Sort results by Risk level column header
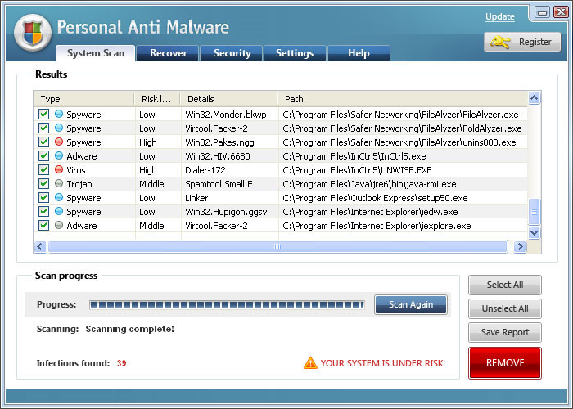Image resolution: width=573 pixels, height=409 pixels. click(x=157, y=99)
